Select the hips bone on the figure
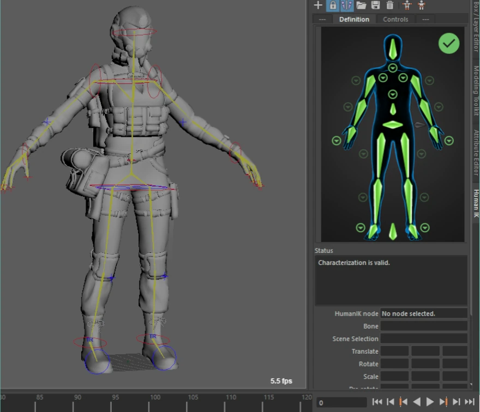This screenshot has height=412, width=480. (393, 125)
